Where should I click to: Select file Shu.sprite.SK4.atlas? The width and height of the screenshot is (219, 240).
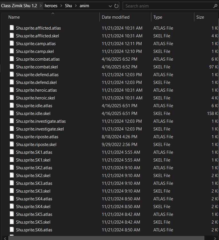34,199
